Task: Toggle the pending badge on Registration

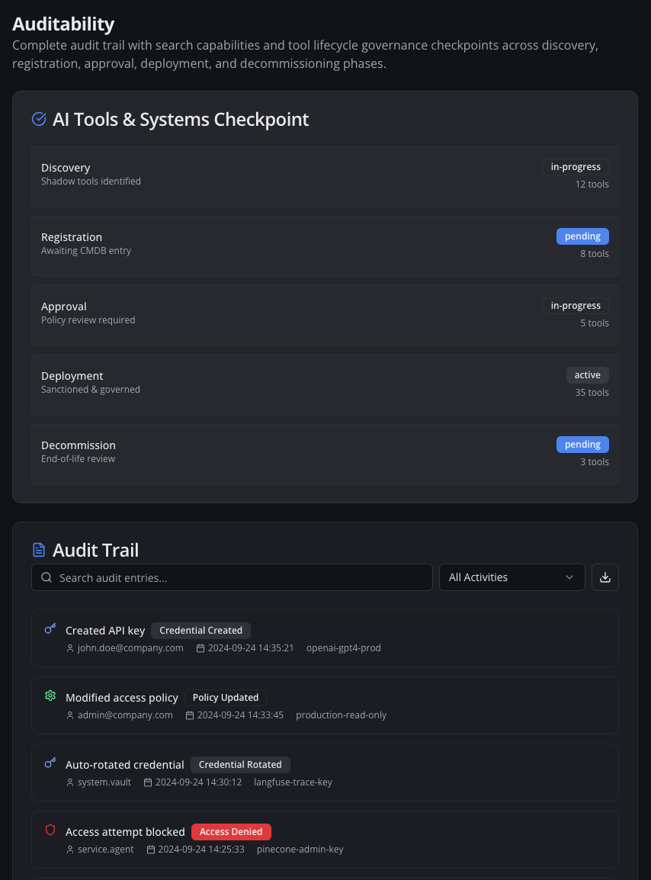Action: point(582,236)
